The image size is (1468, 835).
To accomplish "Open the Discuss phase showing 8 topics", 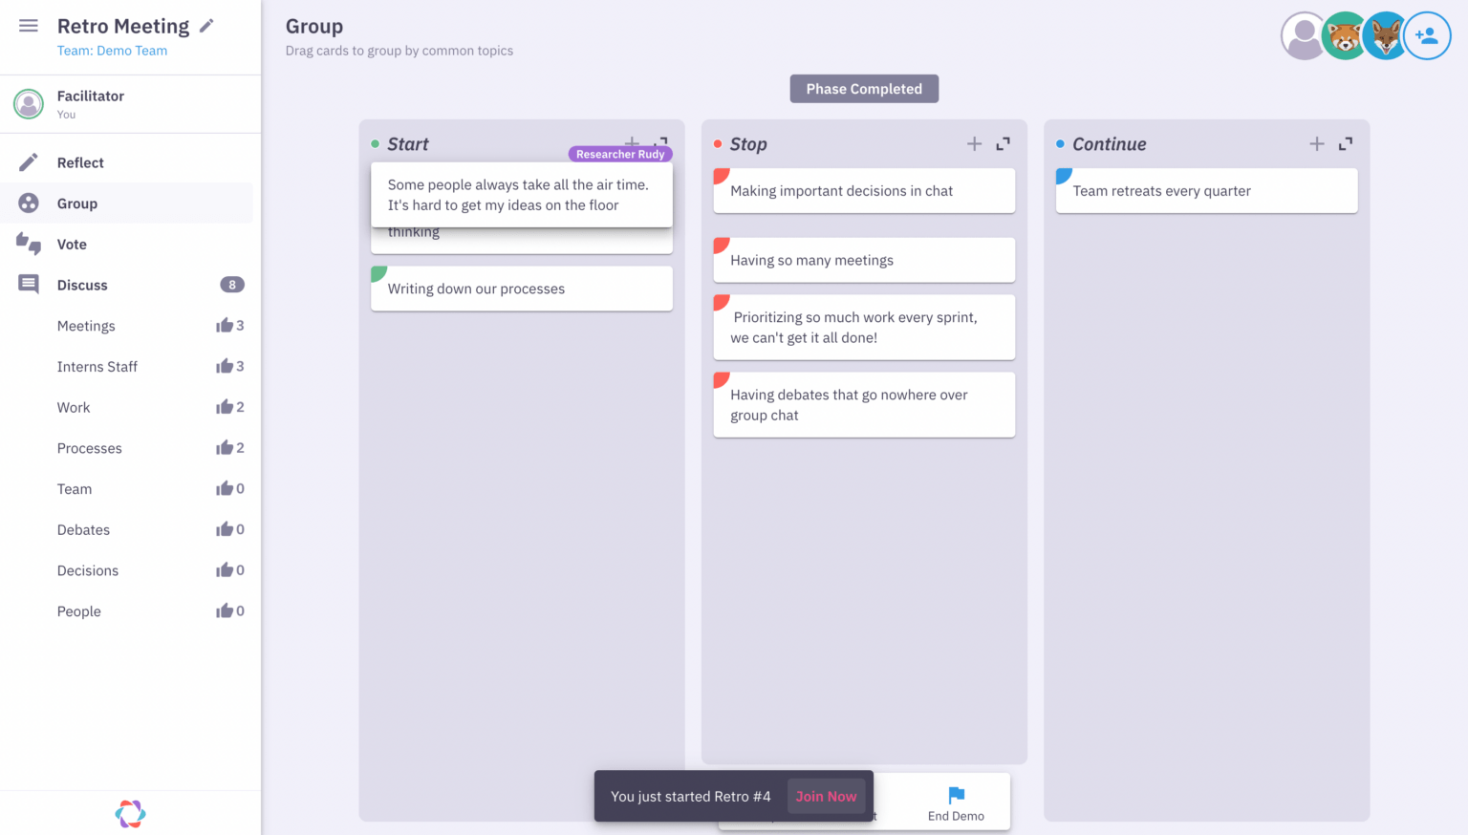I will coord(82,285).
